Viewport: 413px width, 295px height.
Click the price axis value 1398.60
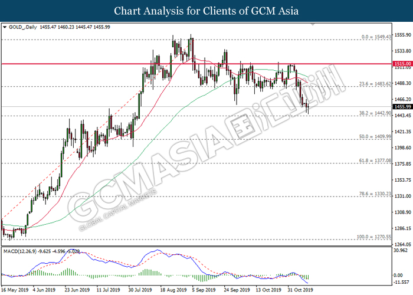pos(403,147)
